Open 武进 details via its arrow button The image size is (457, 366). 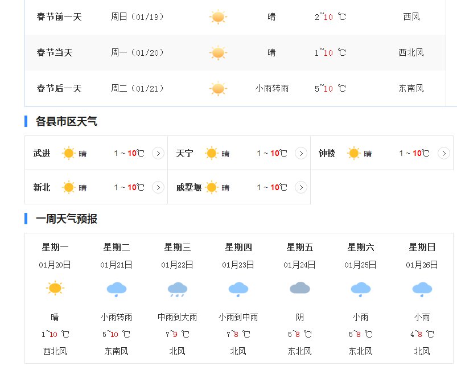click(158, 153)
